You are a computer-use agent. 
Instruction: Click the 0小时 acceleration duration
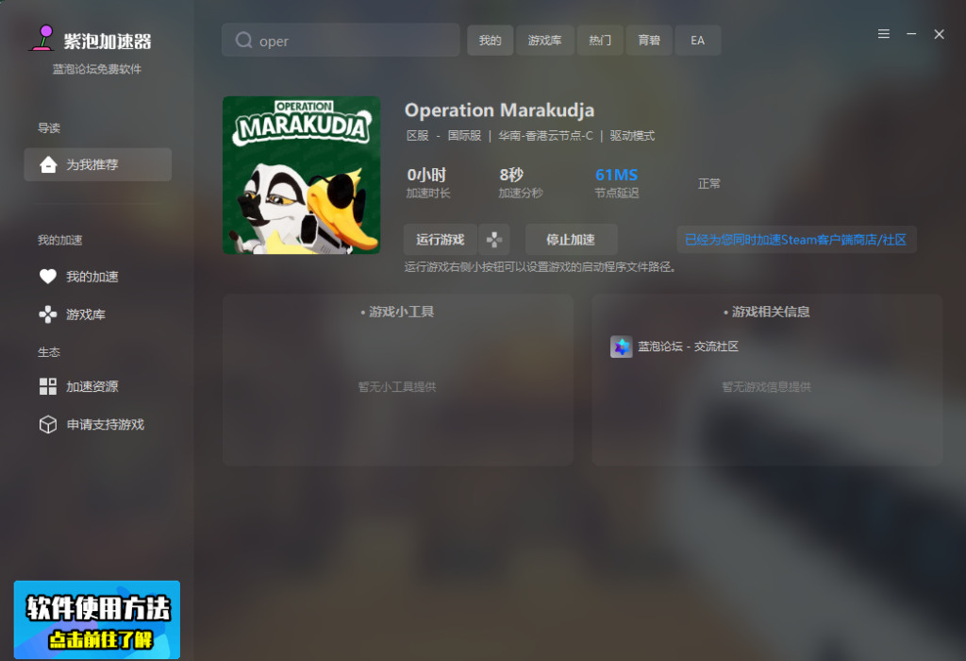point(426,175)
